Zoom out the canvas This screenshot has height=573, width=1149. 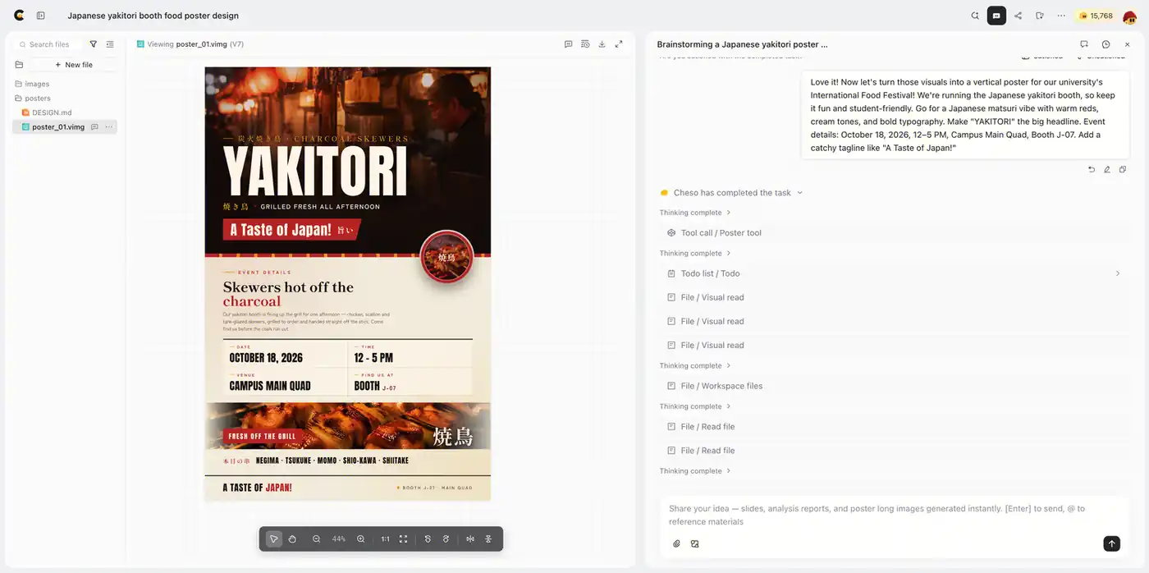coord(316,539)
